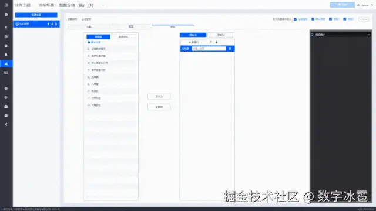Toggle the fourth checkbox in the display options
Image resolution: width=376 pixels, height=211 pixels.
(345, 19)
